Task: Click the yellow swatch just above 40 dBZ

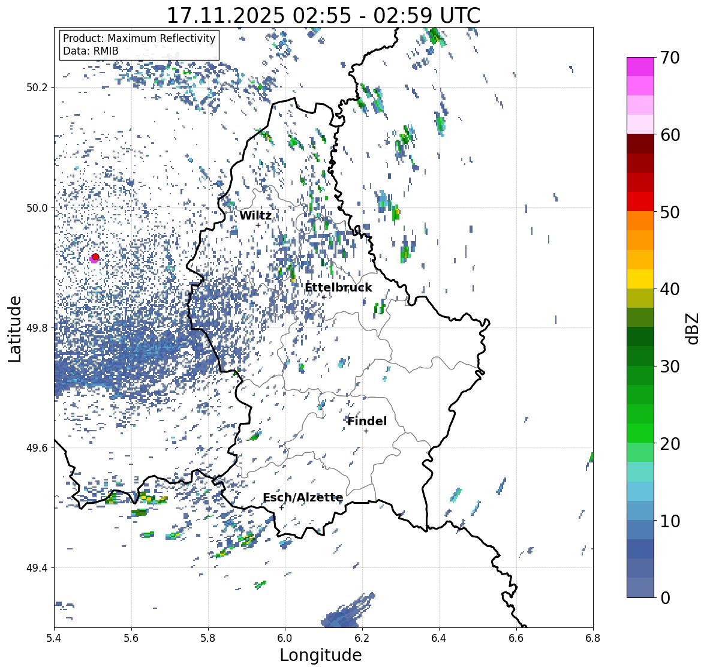Action: click(640, 279)
